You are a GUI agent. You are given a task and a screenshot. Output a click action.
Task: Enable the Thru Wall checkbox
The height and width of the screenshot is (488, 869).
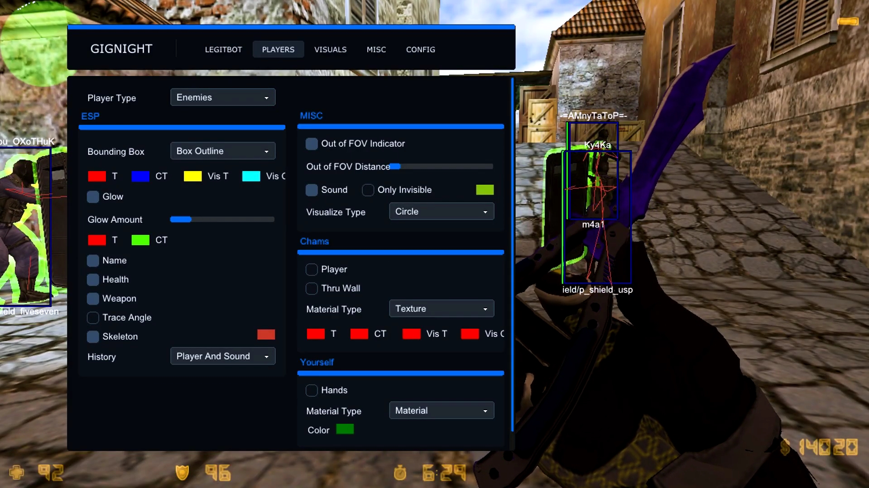[x=312, y=288]
